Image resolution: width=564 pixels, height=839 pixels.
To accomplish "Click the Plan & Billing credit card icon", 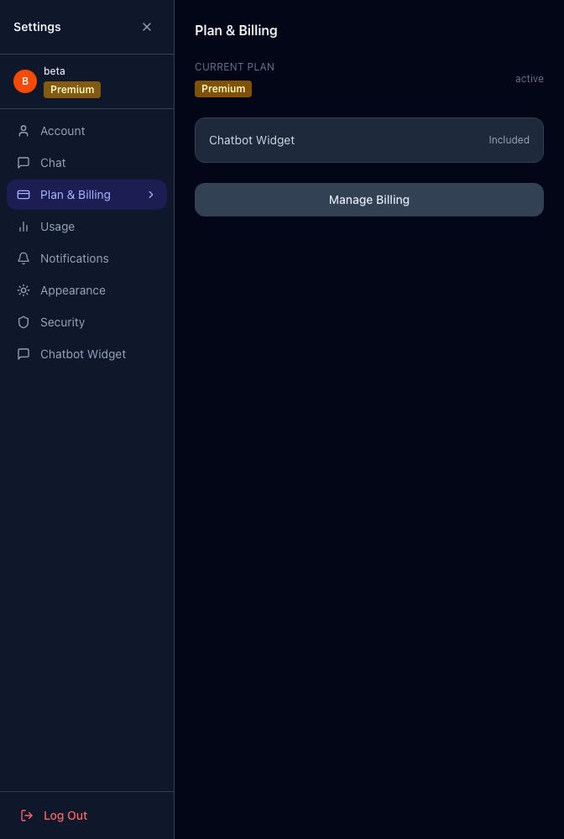I will (x=23, y=195).
